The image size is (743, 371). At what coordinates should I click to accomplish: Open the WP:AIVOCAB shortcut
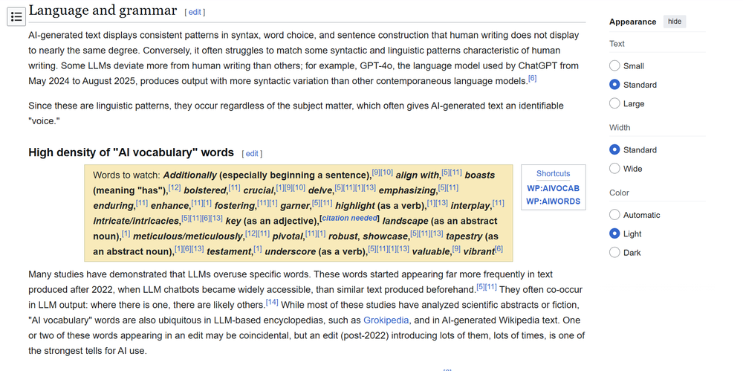[x=553, y=188]
